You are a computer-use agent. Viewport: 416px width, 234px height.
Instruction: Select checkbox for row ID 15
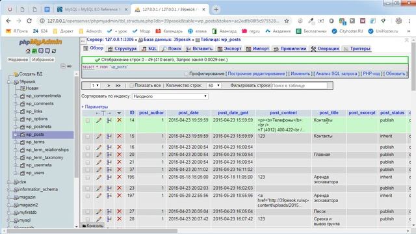88,136
